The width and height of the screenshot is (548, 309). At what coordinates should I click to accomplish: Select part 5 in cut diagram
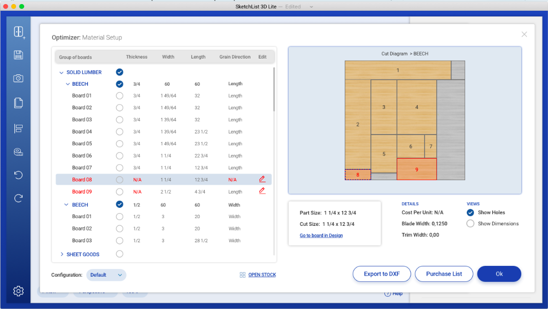click(x=384, y=154)
